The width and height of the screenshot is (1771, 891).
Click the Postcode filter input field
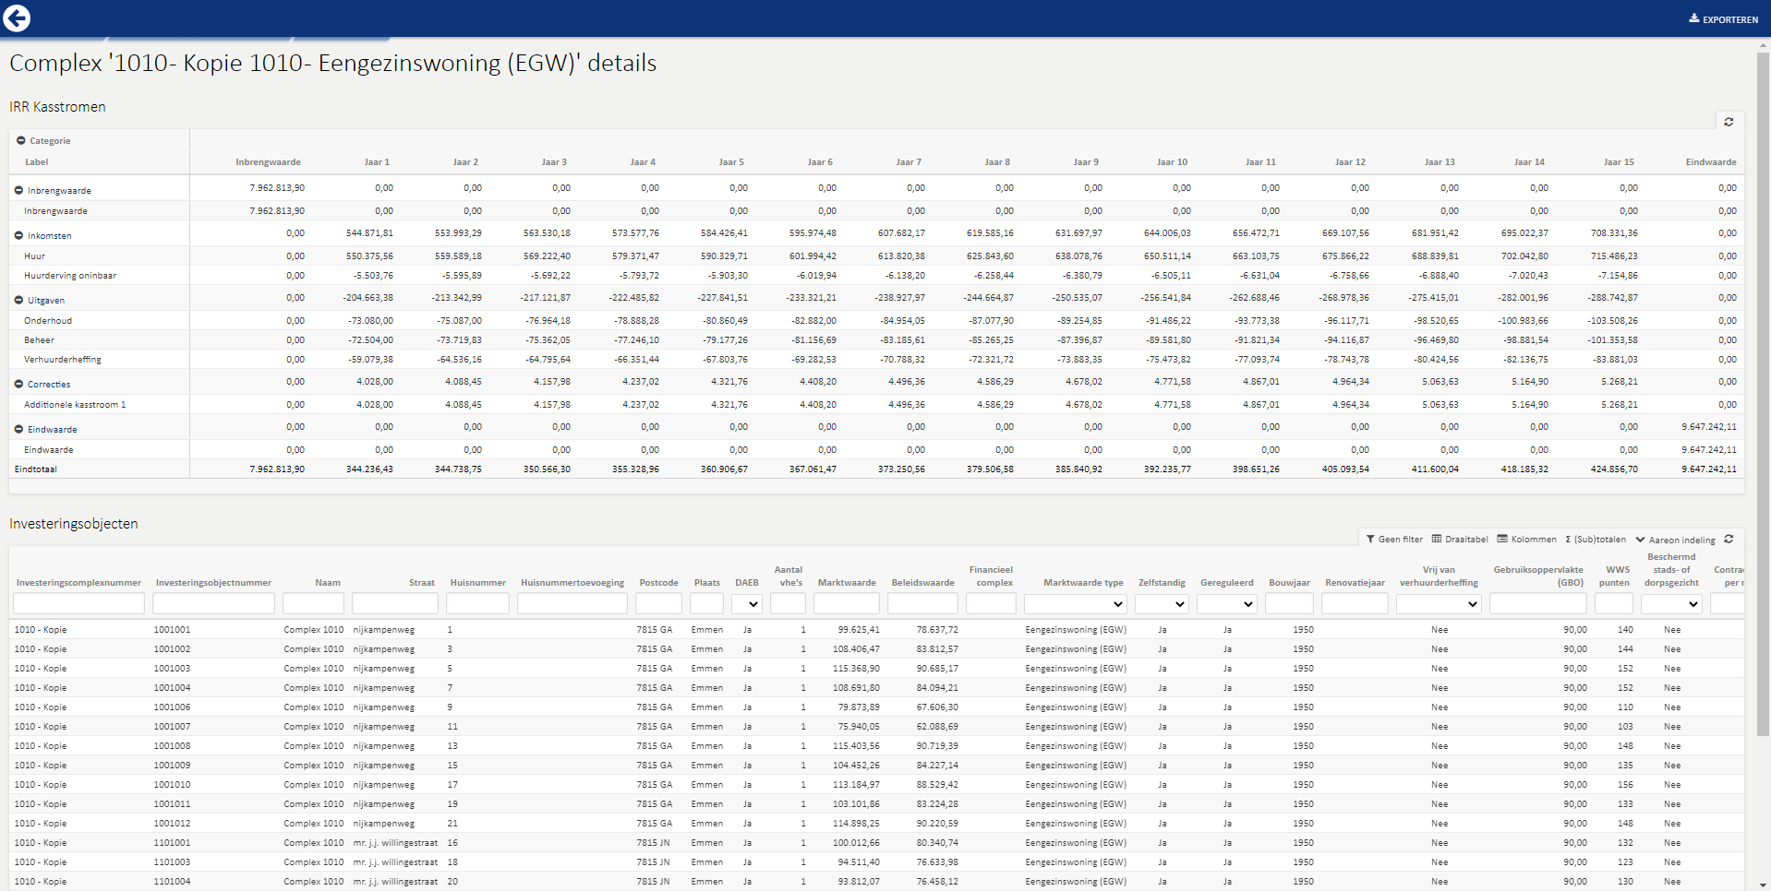[658, 604]
